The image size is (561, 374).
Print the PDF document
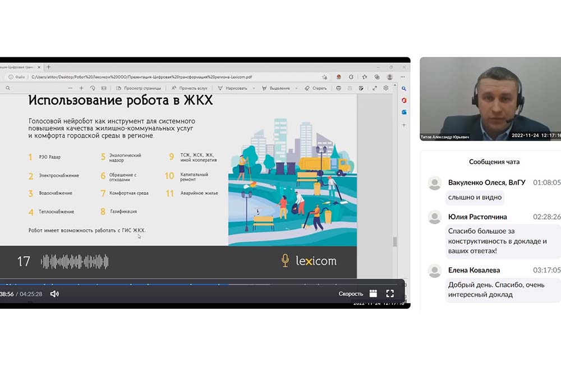338,88
